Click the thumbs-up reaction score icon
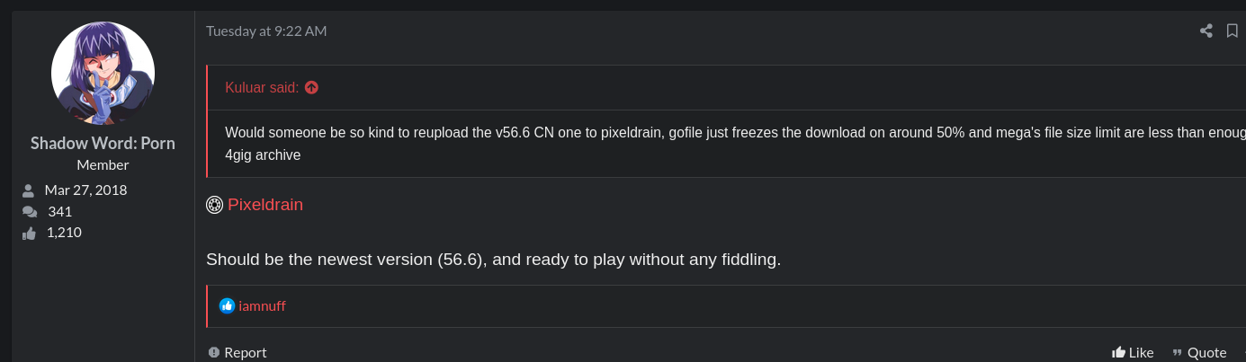The image size is (1246, 362). (29, 233)
